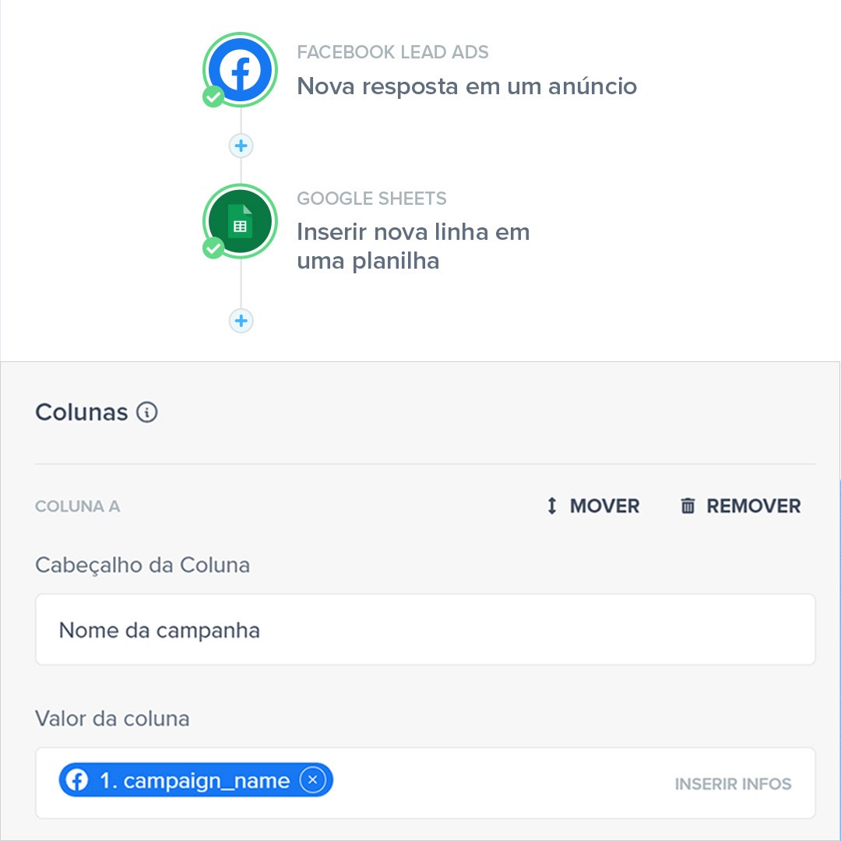Open the Facebook Lead Ads step icon
Image resolution: width=841 pixels, height=841 pixels.
(x=241, y=70)
